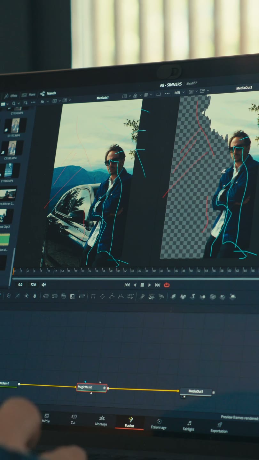
Task: Add a Shape 3D node
Action: (183, 297)
